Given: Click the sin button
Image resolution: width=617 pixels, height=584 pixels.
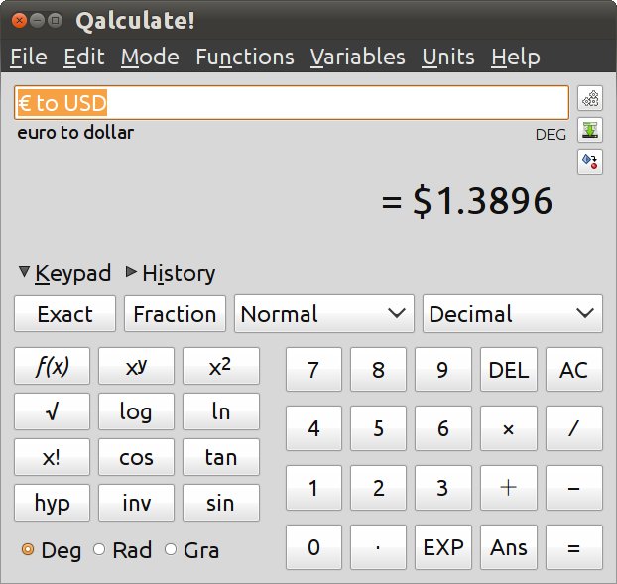Looking at the screenshot, I should (x=221, y=503).
